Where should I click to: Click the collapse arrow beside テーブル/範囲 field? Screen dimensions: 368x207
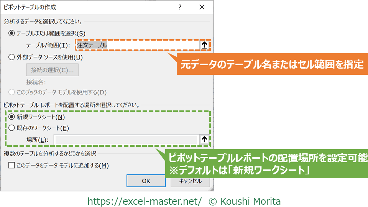click(x=204, y=45)
